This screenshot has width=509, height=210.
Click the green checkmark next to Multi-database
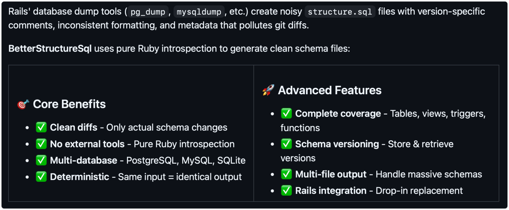point(41,160)
